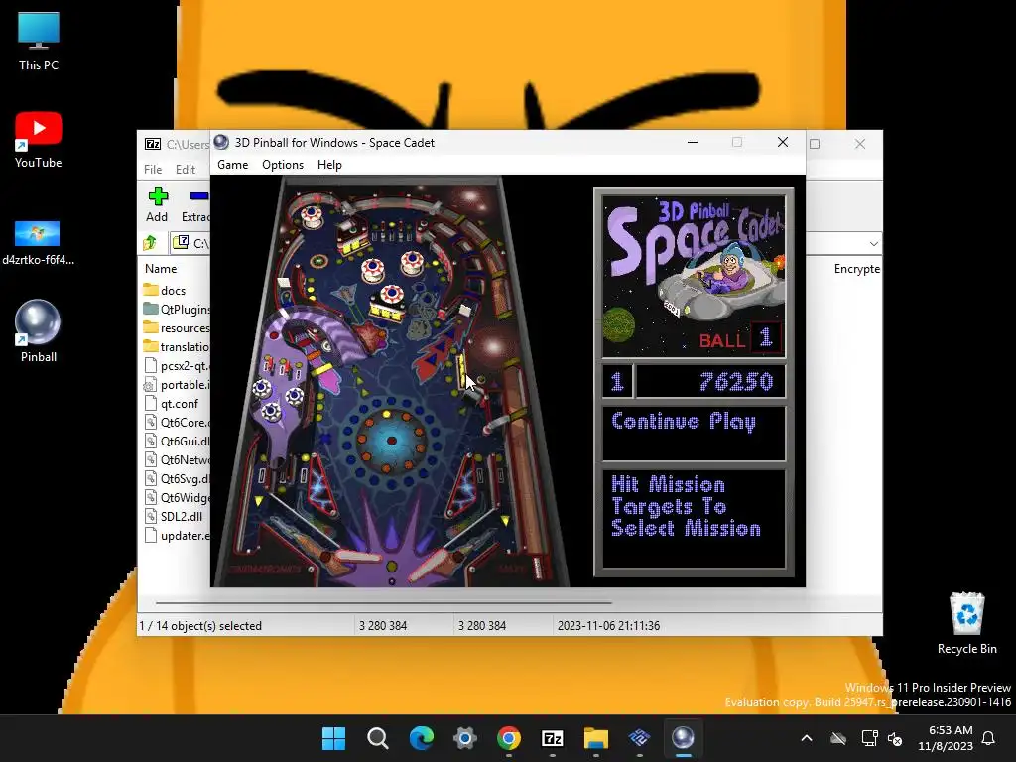Select the resources folder in 7-Zip list

coord(175,327)
